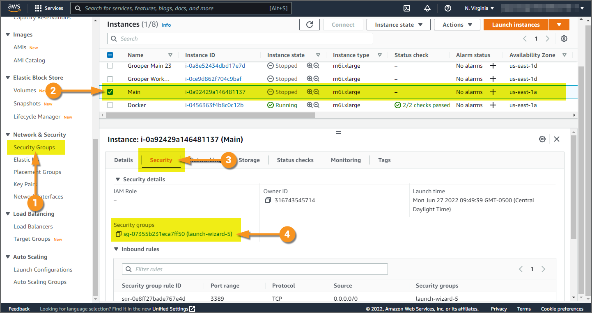This screenshot has height=313, width=592.
Task: Go to previous instances page
Action: coord(525,39)
